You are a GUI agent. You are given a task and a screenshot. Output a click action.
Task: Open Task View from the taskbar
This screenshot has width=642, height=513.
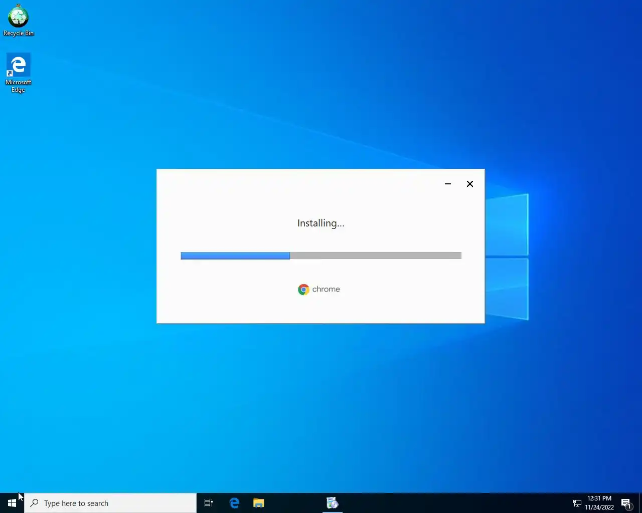pyautogui.click(x=209, y=503)
